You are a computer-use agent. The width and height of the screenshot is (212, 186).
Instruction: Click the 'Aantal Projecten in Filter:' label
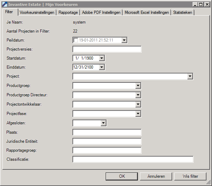tap(28, 31)
